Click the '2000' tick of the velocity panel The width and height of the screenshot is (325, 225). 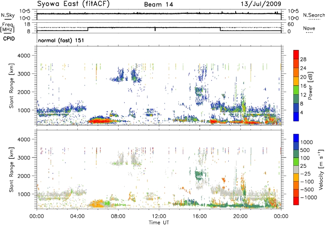[23, 176]
